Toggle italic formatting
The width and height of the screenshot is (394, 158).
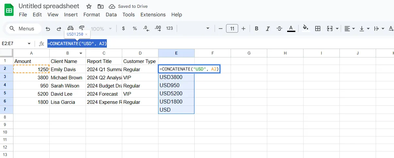tap(268, 29)
